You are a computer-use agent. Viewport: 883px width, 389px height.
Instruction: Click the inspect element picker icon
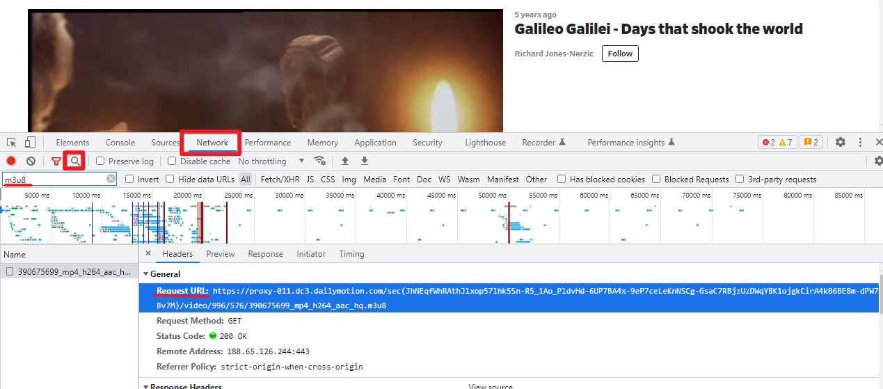click(12, 142)
